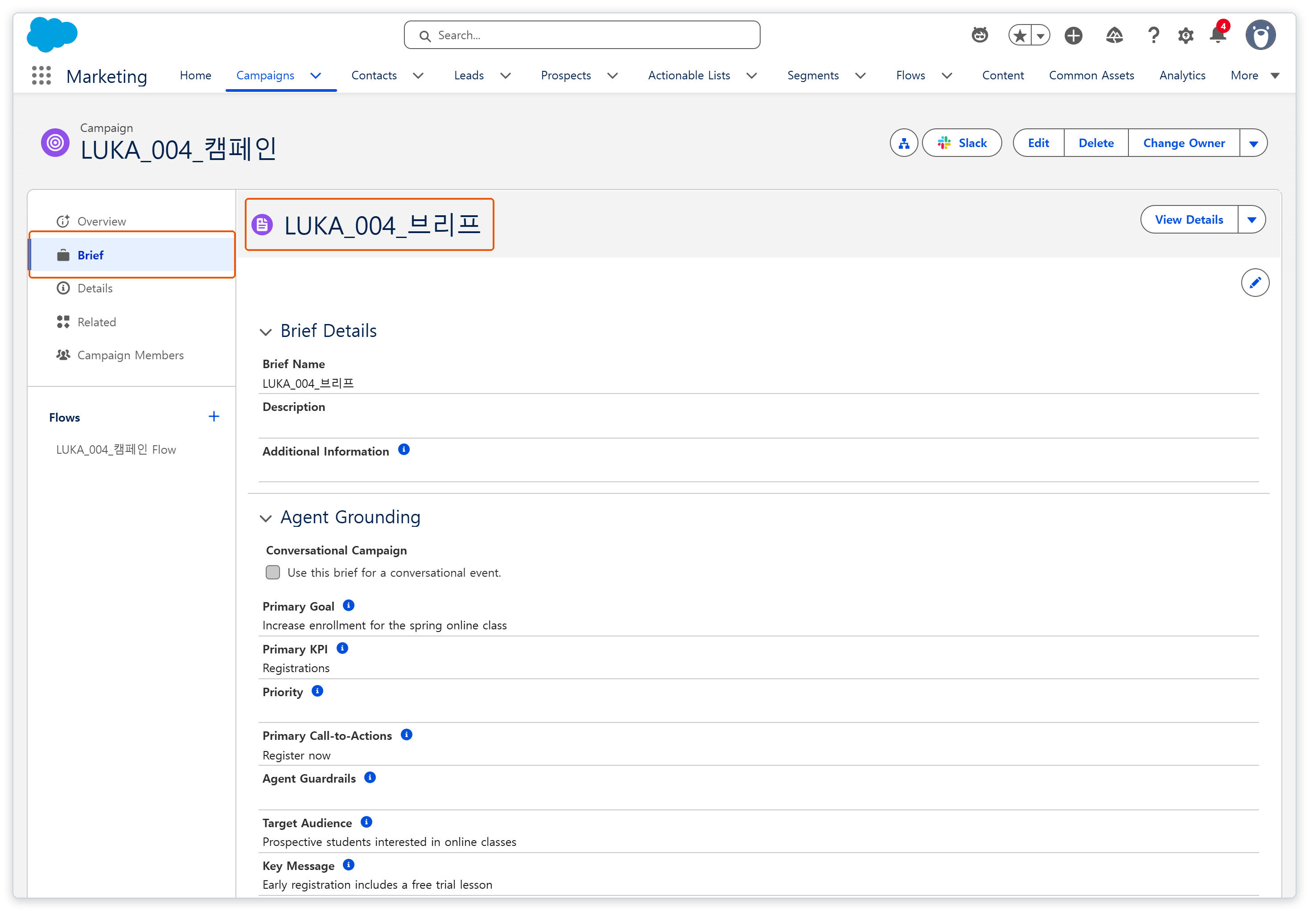Click the Salesforce cloud logo
Screen dimensions: 1309x911
(x=52, y=34)
